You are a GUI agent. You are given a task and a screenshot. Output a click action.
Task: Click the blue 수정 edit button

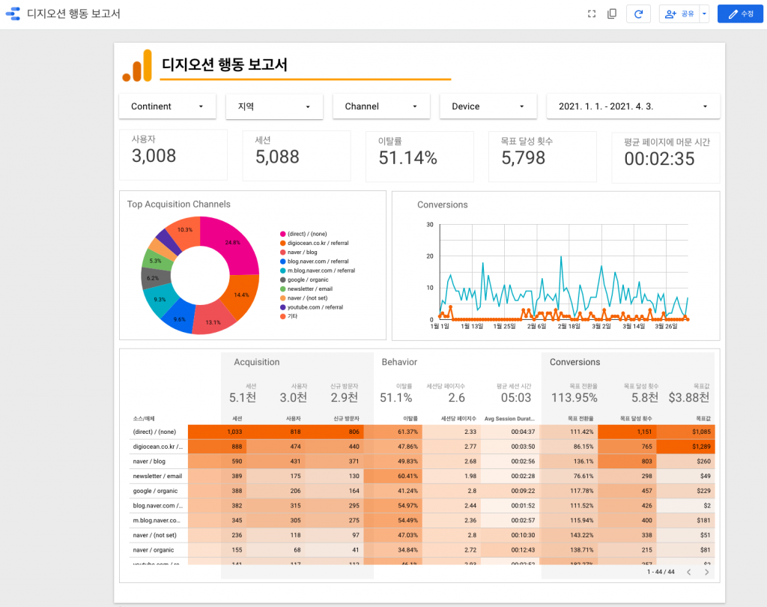(740, 13)
